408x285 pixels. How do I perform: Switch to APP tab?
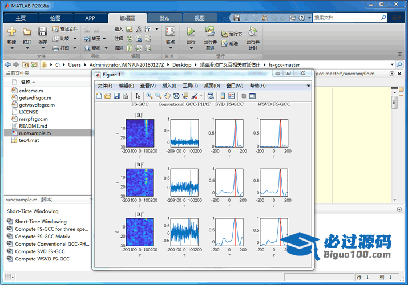click(x=90, y=18)
